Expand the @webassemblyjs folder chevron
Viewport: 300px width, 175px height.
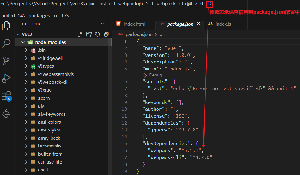tap(26, 74)
